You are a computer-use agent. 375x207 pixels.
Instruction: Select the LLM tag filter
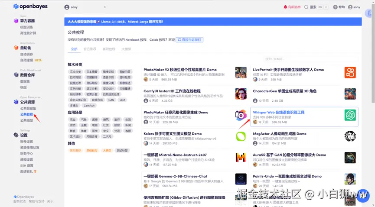122,100
